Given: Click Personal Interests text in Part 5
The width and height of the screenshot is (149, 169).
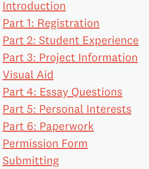Looking at the screenshot, I should (x=85, y=109).
